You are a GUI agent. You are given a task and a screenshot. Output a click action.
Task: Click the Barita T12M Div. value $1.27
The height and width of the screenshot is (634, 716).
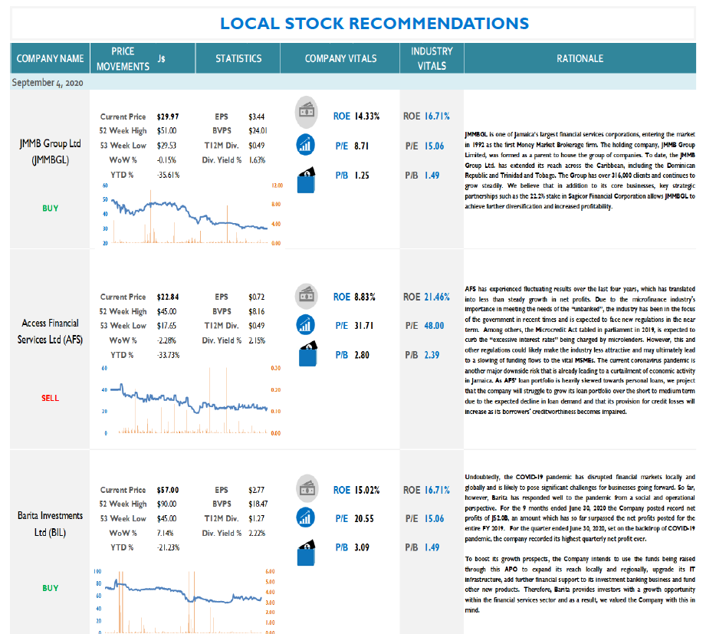pos(256,519)
